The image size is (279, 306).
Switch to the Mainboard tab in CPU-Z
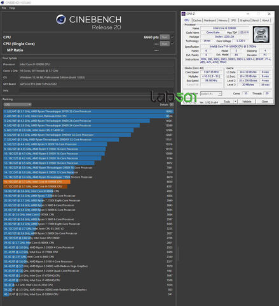pyautogui.click(x=210, y=20)
